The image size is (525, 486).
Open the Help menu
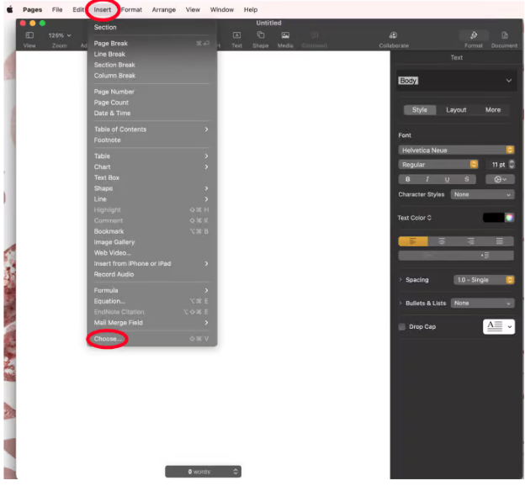point(251,10)
